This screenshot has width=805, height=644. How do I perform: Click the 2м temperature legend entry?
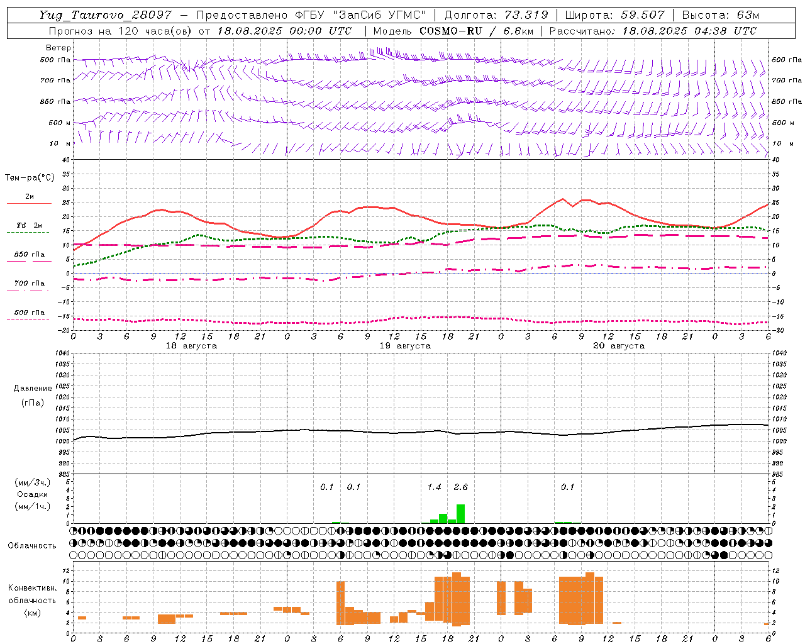pyautogui.click(x=30, y=196)
